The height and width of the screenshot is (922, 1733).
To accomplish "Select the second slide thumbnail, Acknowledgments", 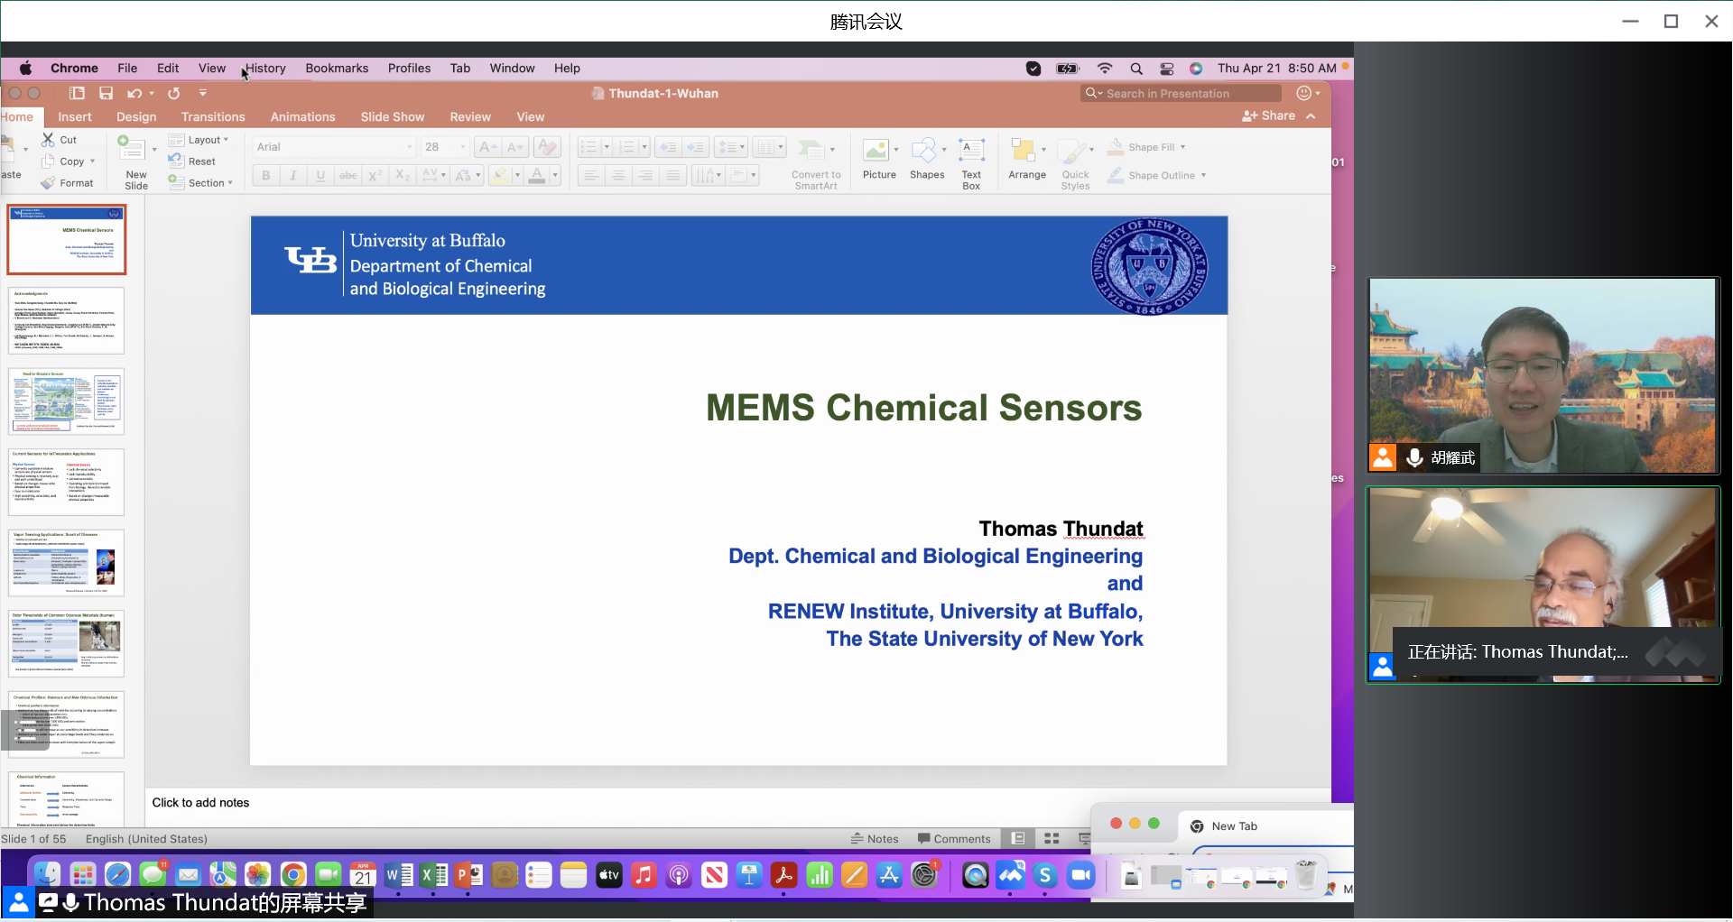I will click(67, 321).
